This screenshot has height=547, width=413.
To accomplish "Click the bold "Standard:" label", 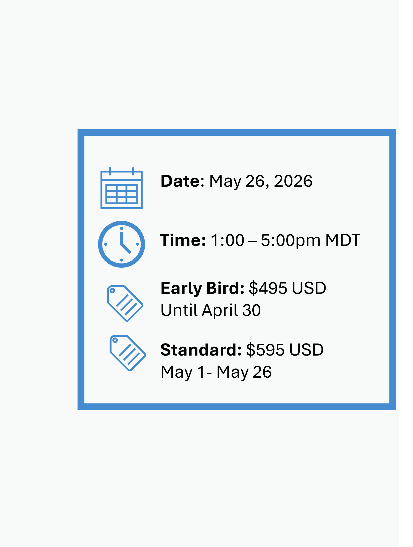I will [x=201, y=350].
